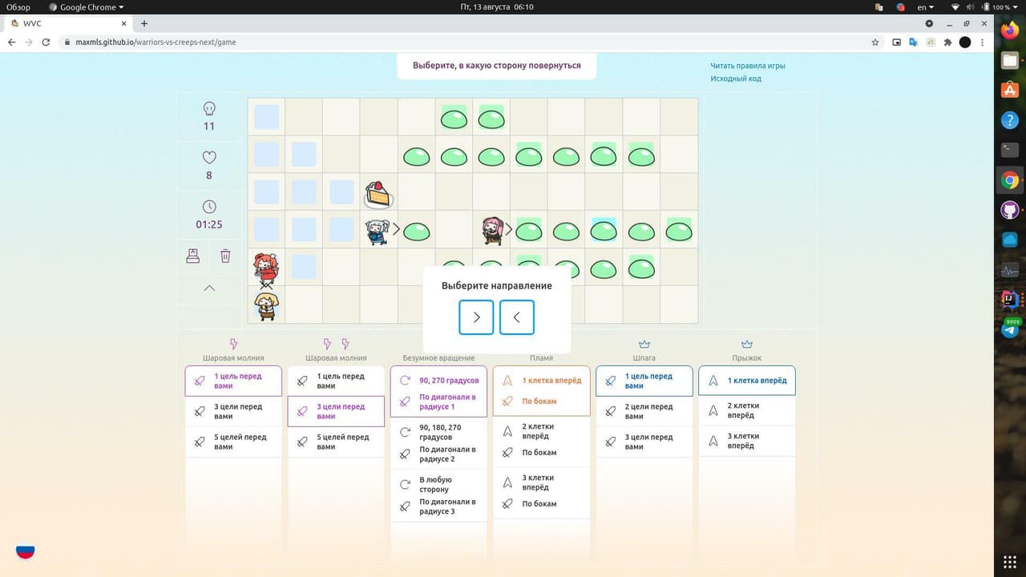1026x577 pixels.
Task: Select Прыжок level '3 клетки вперёд'
Action: [x=746, y=441]
